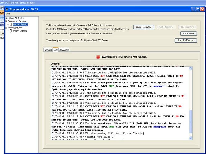Close the TinyUmbrella window
Image resolution: width=206 pixels, height=154 pixels.
click(203, 9)
